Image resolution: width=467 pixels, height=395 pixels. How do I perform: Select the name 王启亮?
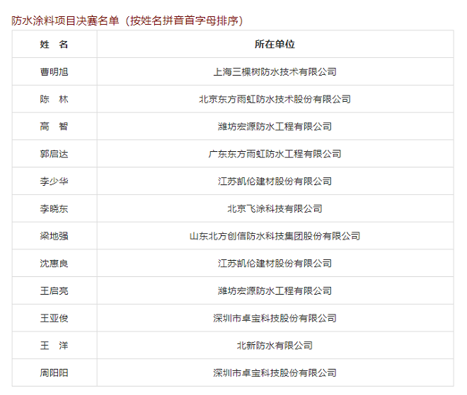pyautogui.click(x=54, y=290)
